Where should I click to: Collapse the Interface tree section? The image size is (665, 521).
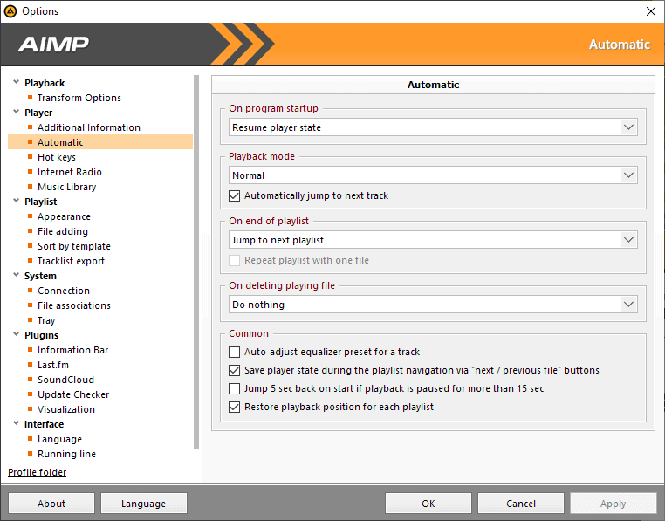16,423
